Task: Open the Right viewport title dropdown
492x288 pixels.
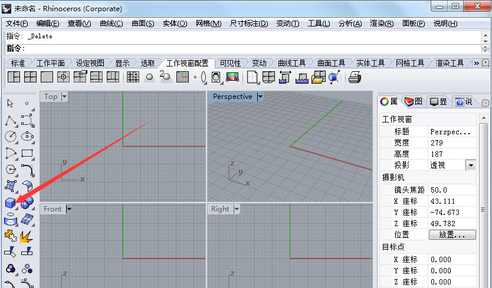Action: pos(237,209)
